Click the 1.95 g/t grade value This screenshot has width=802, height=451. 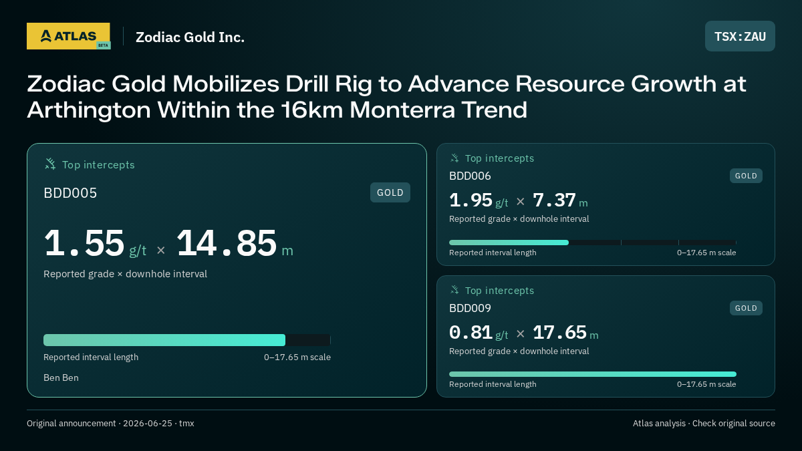click(x=479, y=200)
